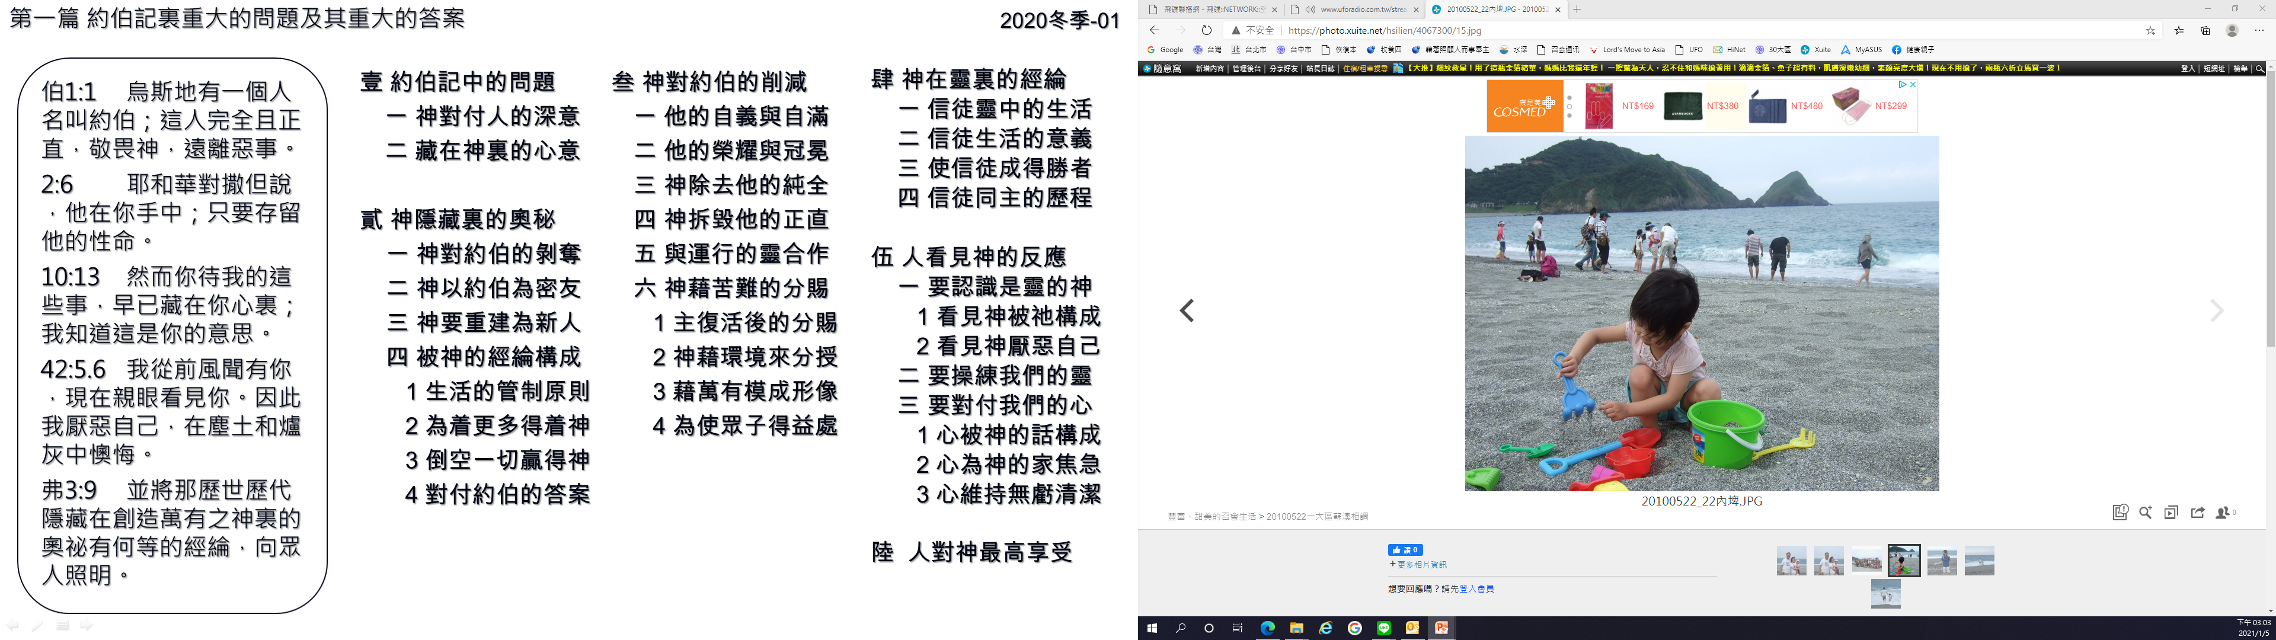Image resolution: width=2276 pixels, height=640 pixels.
Task: Click the next photo arrow
Action: (2216, 311)
